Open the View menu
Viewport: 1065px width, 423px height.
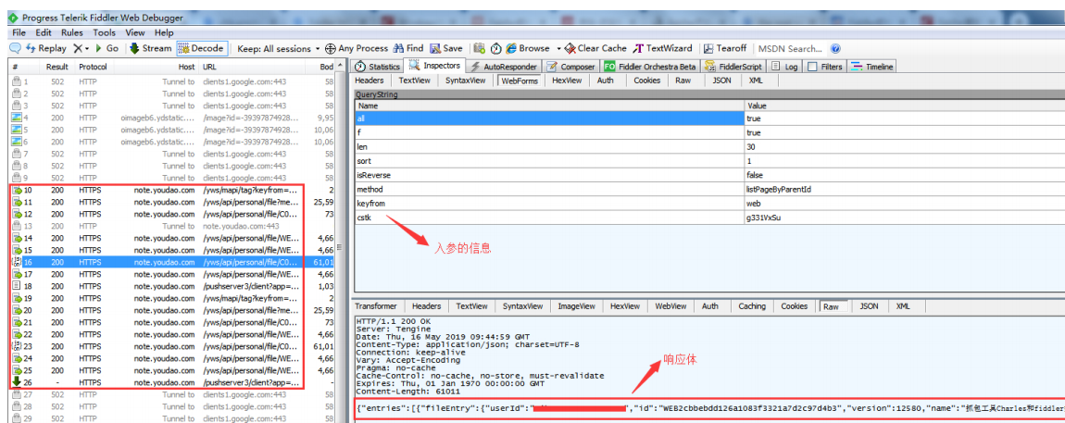[135, 32]
